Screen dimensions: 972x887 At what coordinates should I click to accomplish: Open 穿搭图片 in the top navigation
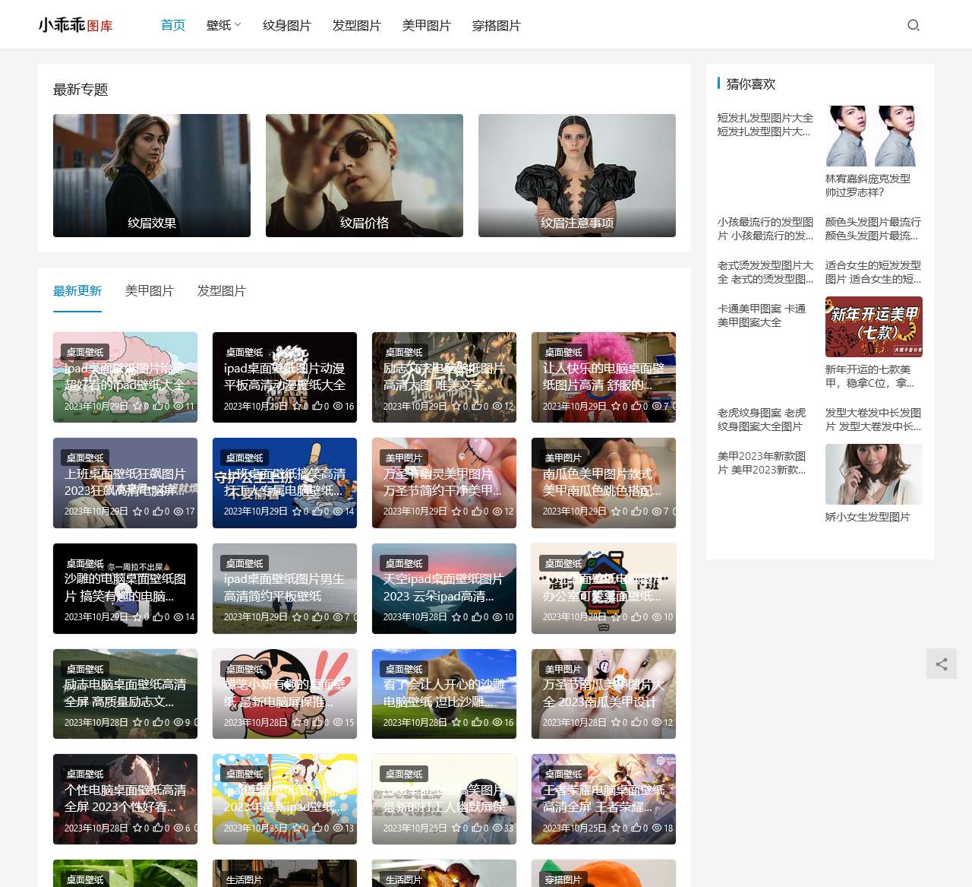497,25
